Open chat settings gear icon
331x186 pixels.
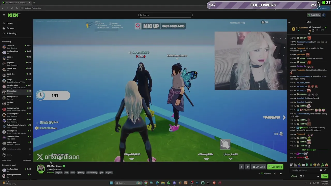(x=318, y=176)
